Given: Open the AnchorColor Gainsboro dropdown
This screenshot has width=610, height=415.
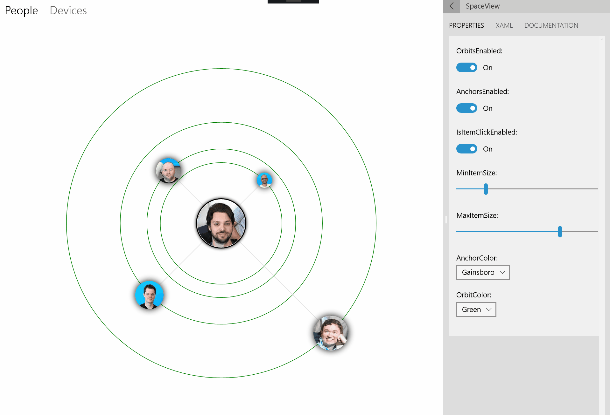Looking at the screenshot, I should [483, 272].
